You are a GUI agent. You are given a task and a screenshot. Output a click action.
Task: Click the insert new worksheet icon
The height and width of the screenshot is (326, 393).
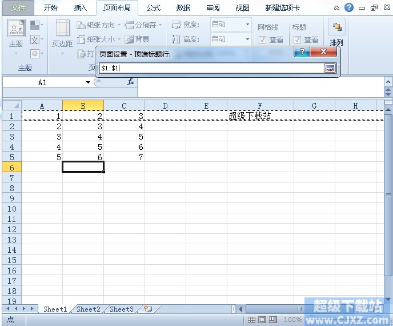pos(149,309)
